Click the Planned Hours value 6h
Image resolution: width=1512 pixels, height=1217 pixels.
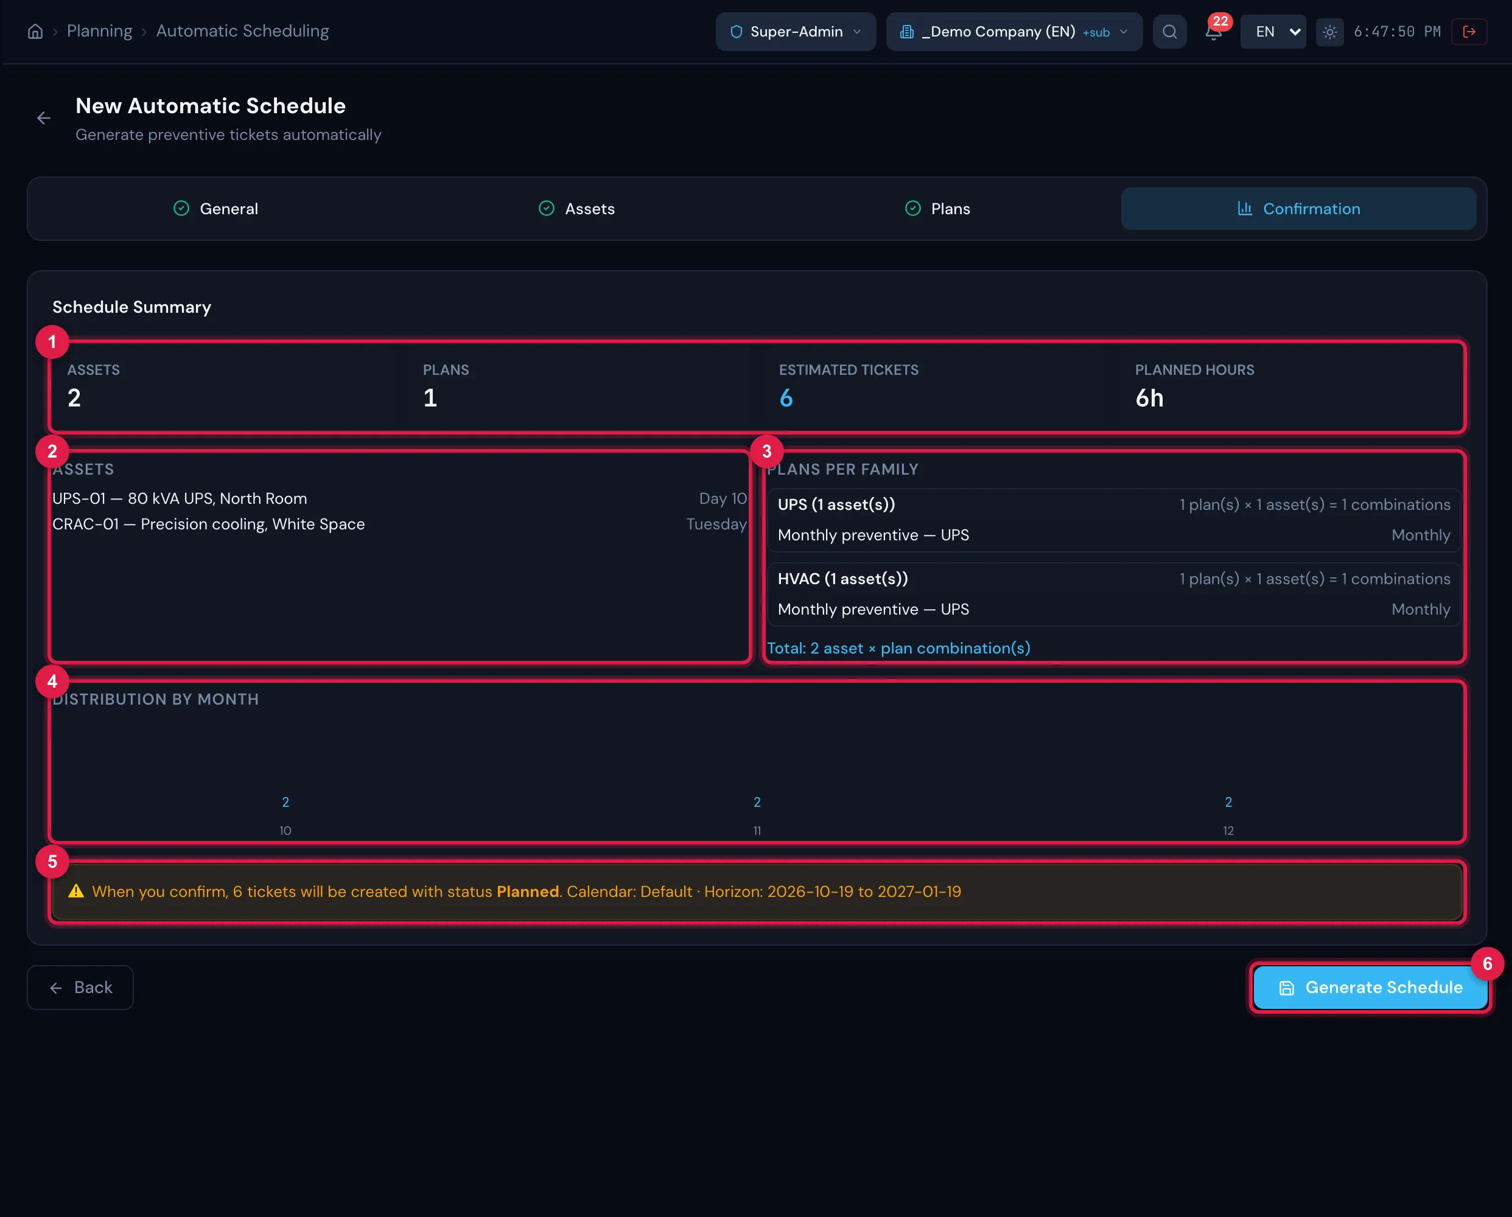pyautogui.click(x=1149, y=398)
